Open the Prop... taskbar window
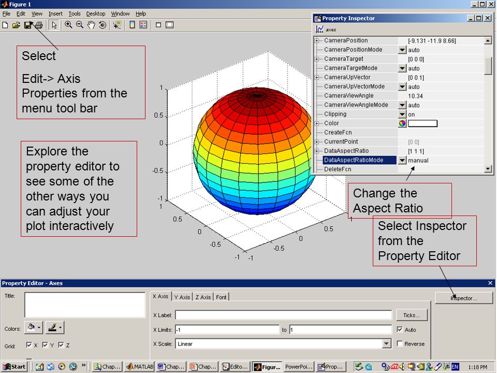The height and width of the screenshot is (373, 497). pos(331,367)
